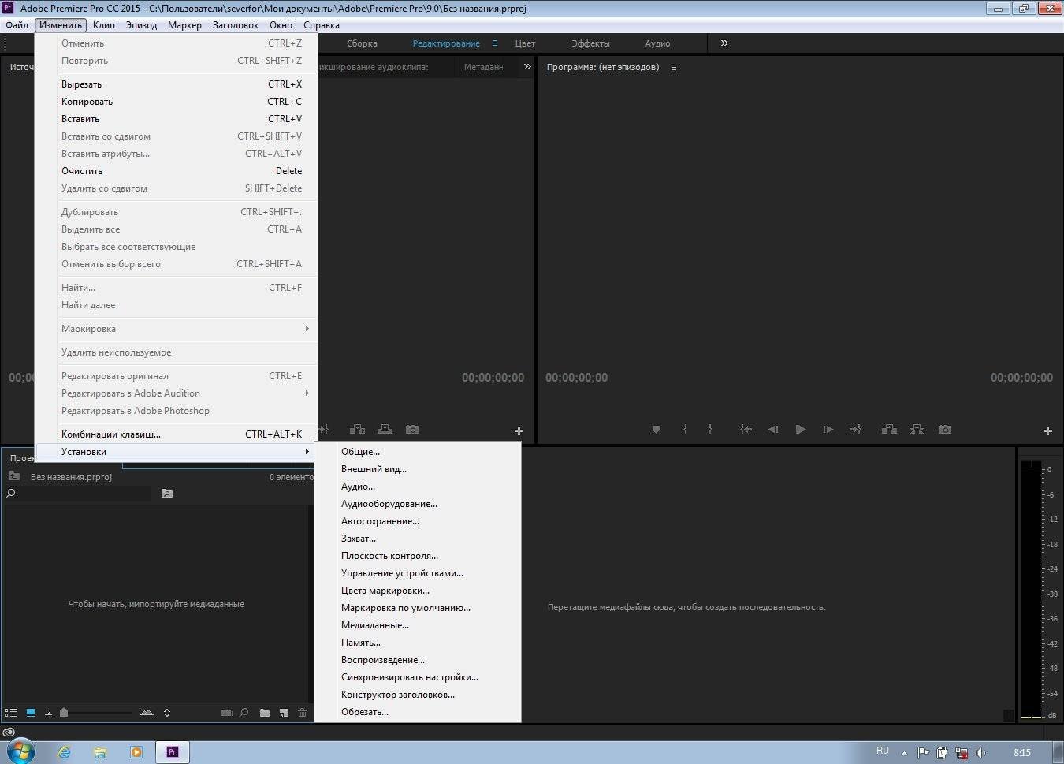The width and height of the screenshot is (1064, 764).
Task: Click Mark Out in the Program monitor
Action: point(710,430)
